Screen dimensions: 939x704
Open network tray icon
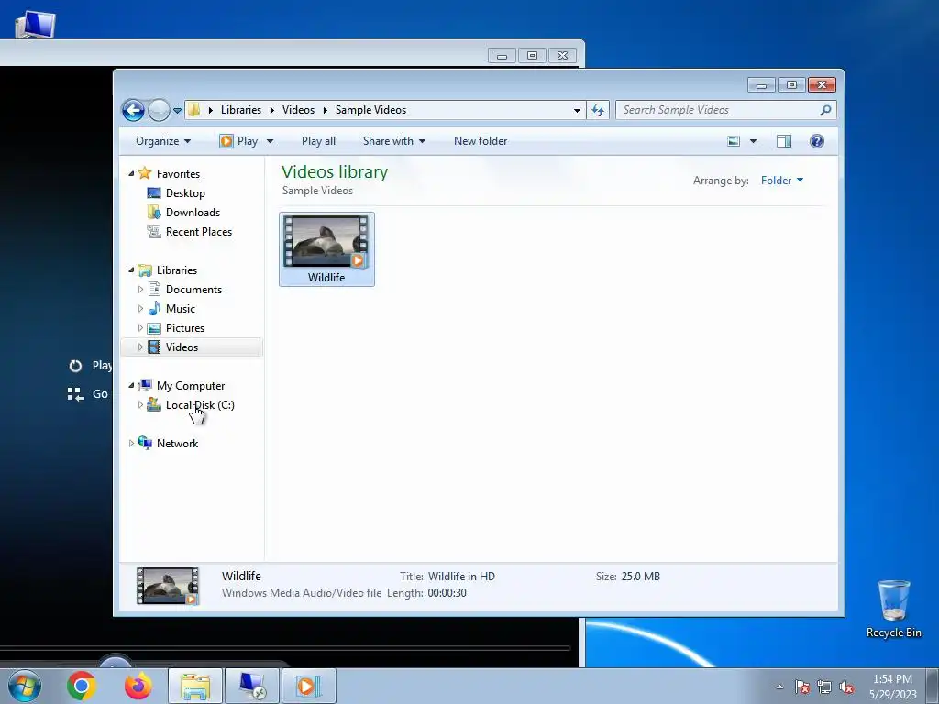824,687
